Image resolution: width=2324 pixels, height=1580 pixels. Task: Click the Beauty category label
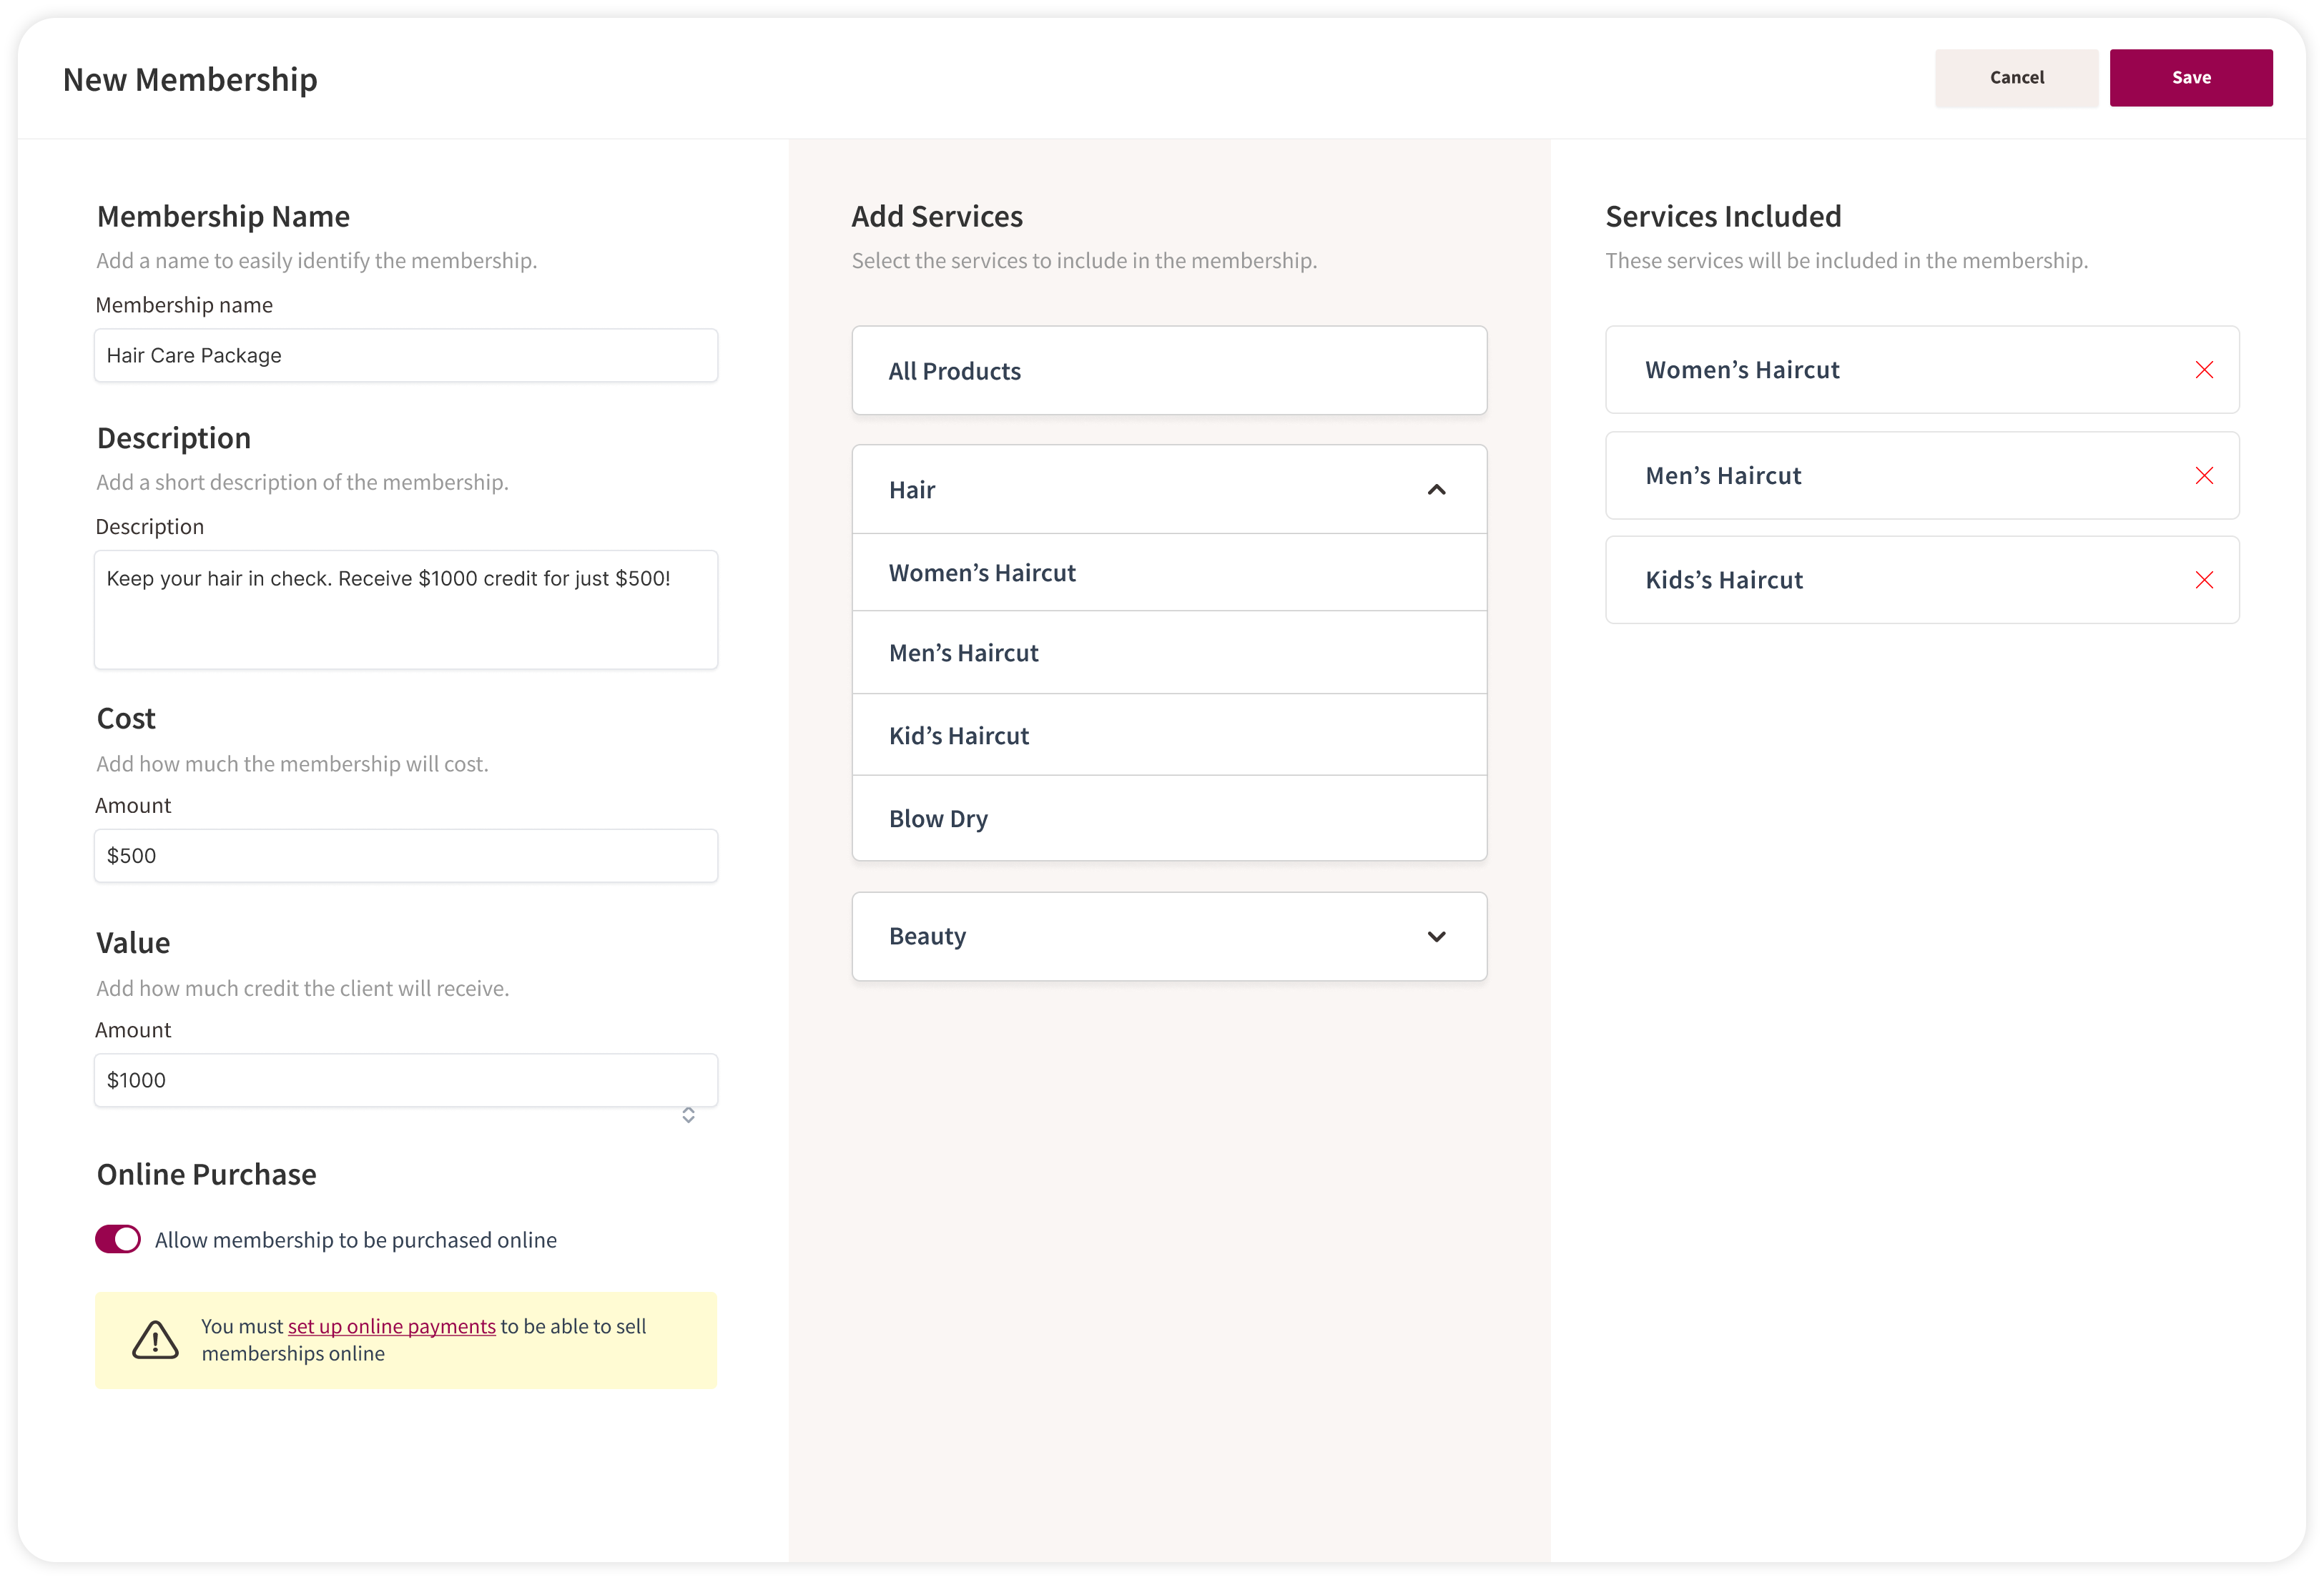tap(927, 937)
